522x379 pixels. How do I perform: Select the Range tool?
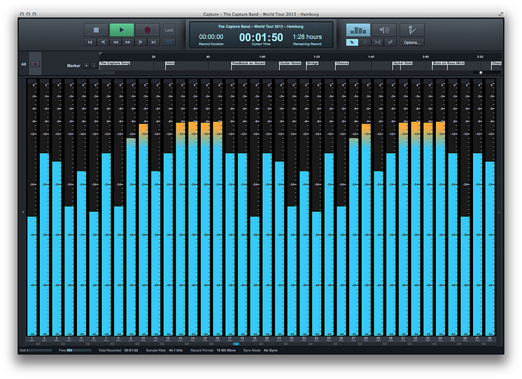click(x=365, y=42)
